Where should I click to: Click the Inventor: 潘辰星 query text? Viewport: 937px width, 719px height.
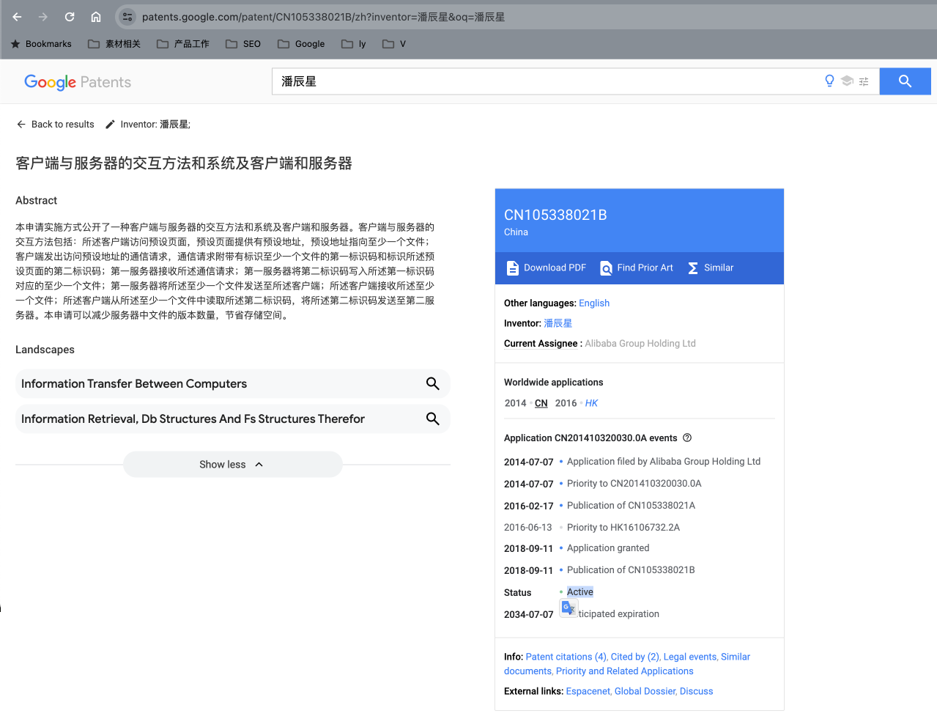pos(155,125)
